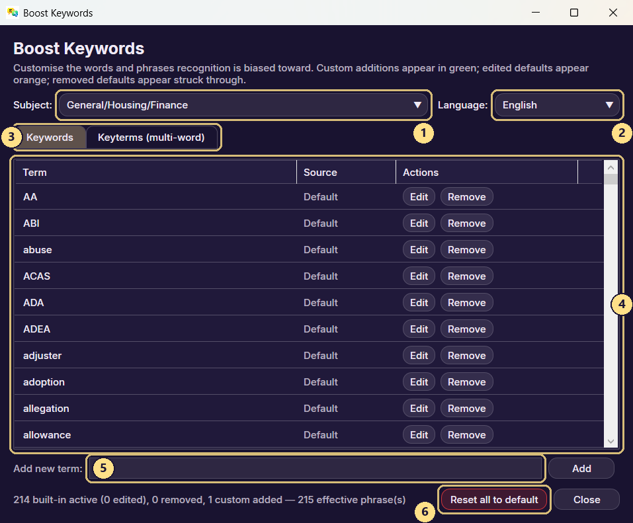Screen dimensions: 633x523
Task: Remove the abuse term
Action: 467,250
